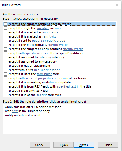Viewport: 122px width, 151px height.
Task: Click 'specified text' link for RSS Feeds
Action: [66, 86]
